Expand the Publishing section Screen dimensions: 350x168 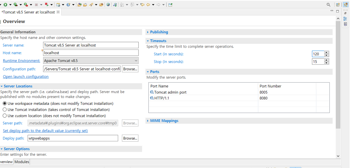pyautogui.click(x=148, y=32)
